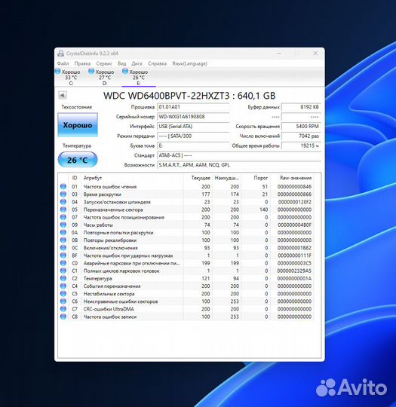
Task: Click the status circle for attribute 01
Action: coord(63,186)
